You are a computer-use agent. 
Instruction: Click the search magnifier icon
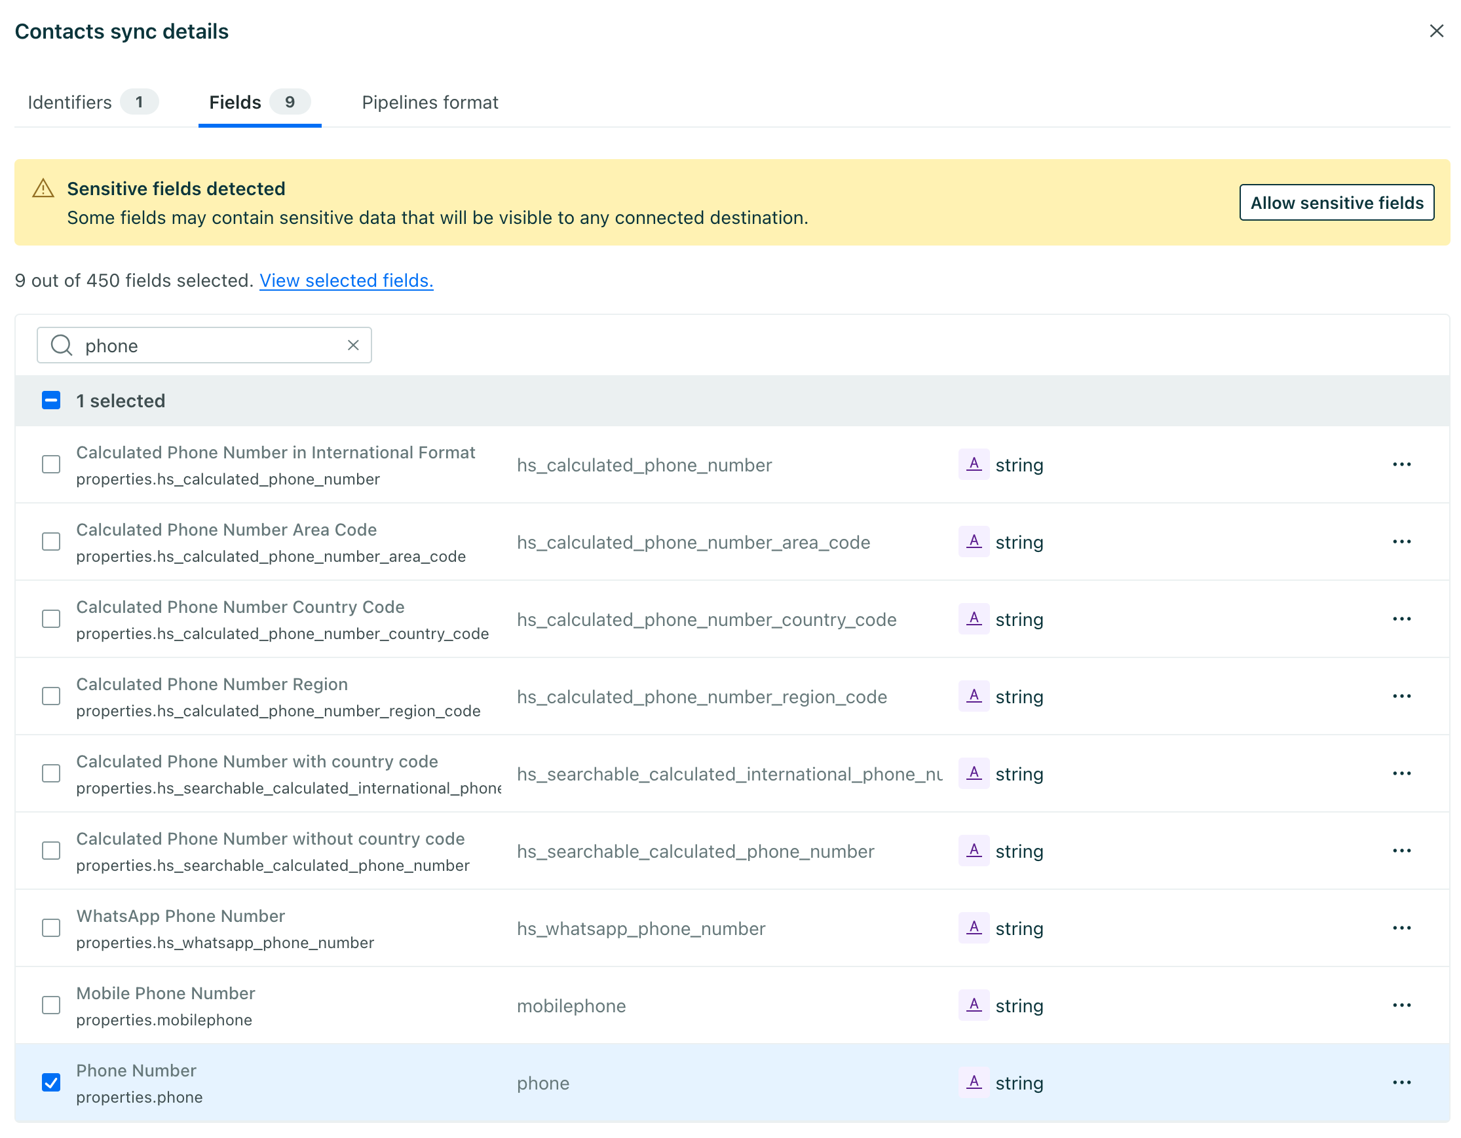pos(62,345)
